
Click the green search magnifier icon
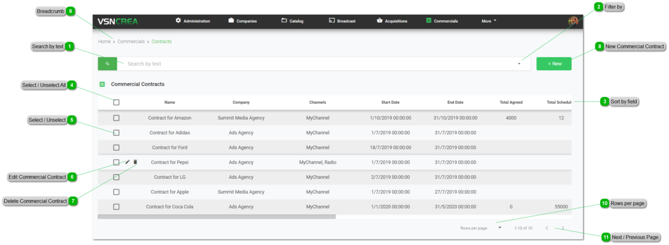107,64
